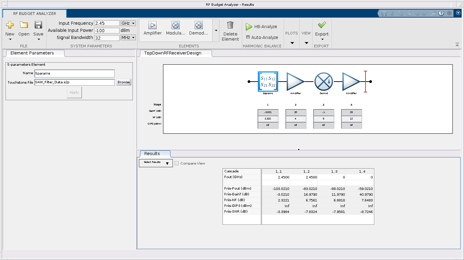Screen dimensions: 464x260
Task: Click the Delete Element trash icon
Action: tap(230, 25)
